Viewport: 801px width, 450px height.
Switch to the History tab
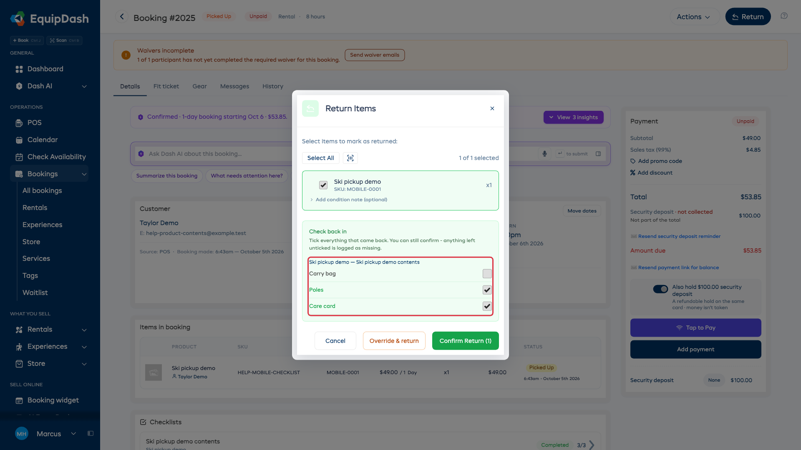273,86
